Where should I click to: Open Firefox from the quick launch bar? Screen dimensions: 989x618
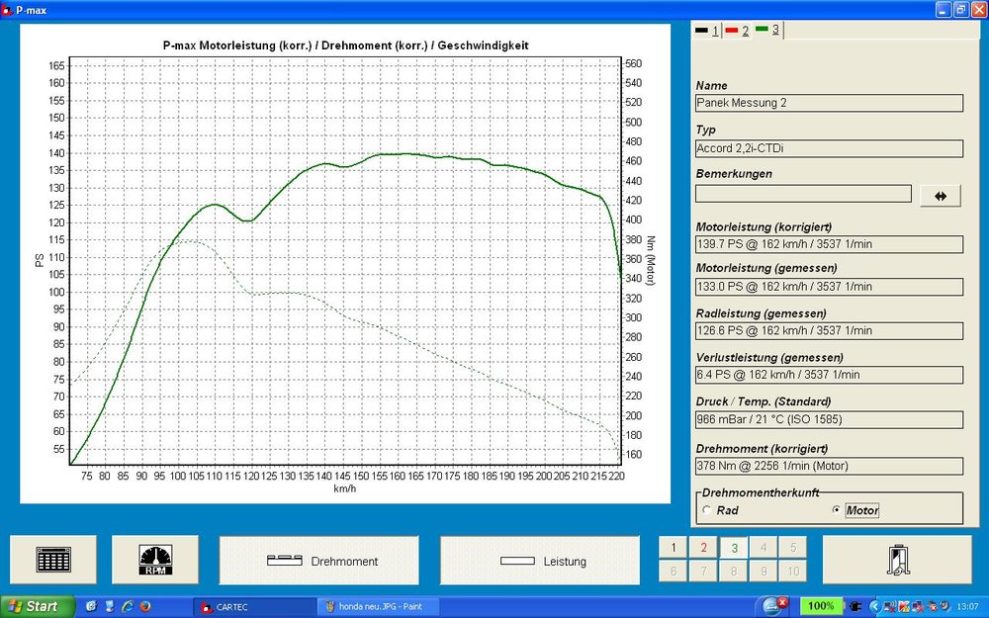pos(144,606)
